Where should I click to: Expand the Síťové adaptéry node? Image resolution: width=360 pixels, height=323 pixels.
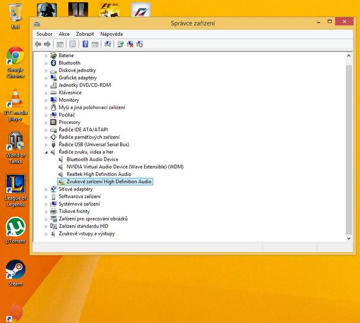click(46, 189)
